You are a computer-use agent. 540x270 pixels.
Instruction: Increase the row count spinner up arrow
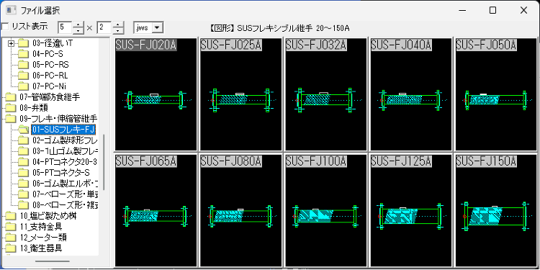(x=118, y=24)
